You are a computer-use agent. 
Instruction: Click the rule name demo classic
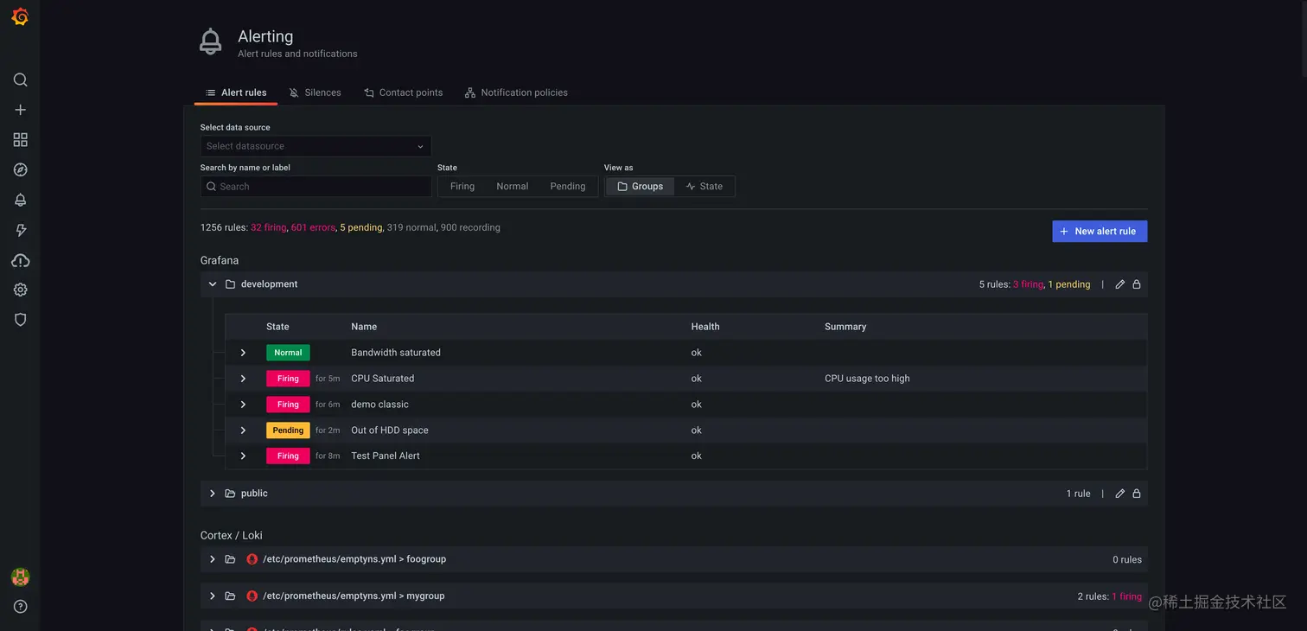(x=379, y=405)
